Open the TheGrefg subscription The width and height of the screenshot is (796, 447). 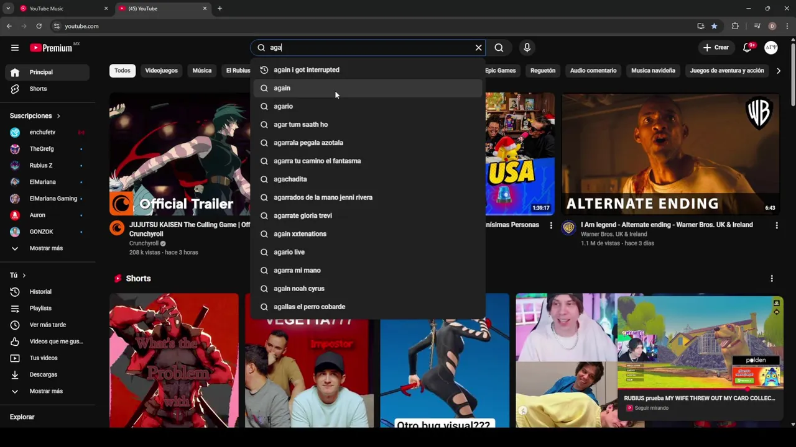pos(47,149)
